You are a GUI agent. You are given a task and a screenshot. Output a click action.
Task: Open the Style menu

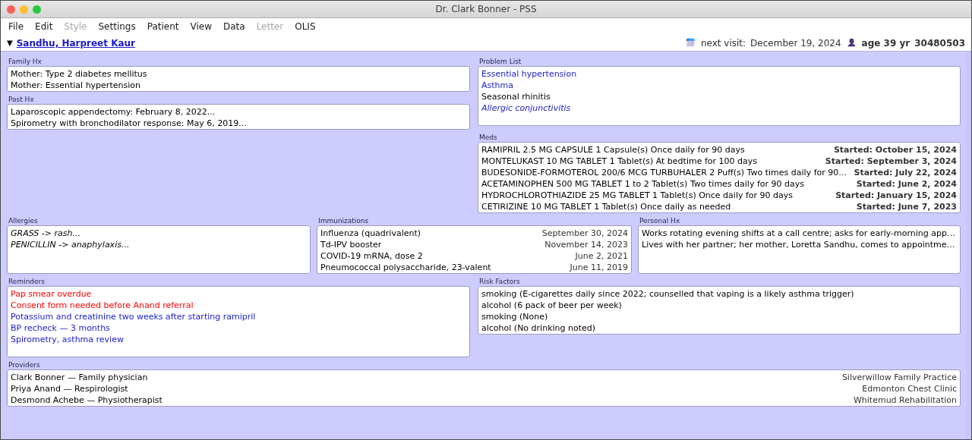(75, 27)
